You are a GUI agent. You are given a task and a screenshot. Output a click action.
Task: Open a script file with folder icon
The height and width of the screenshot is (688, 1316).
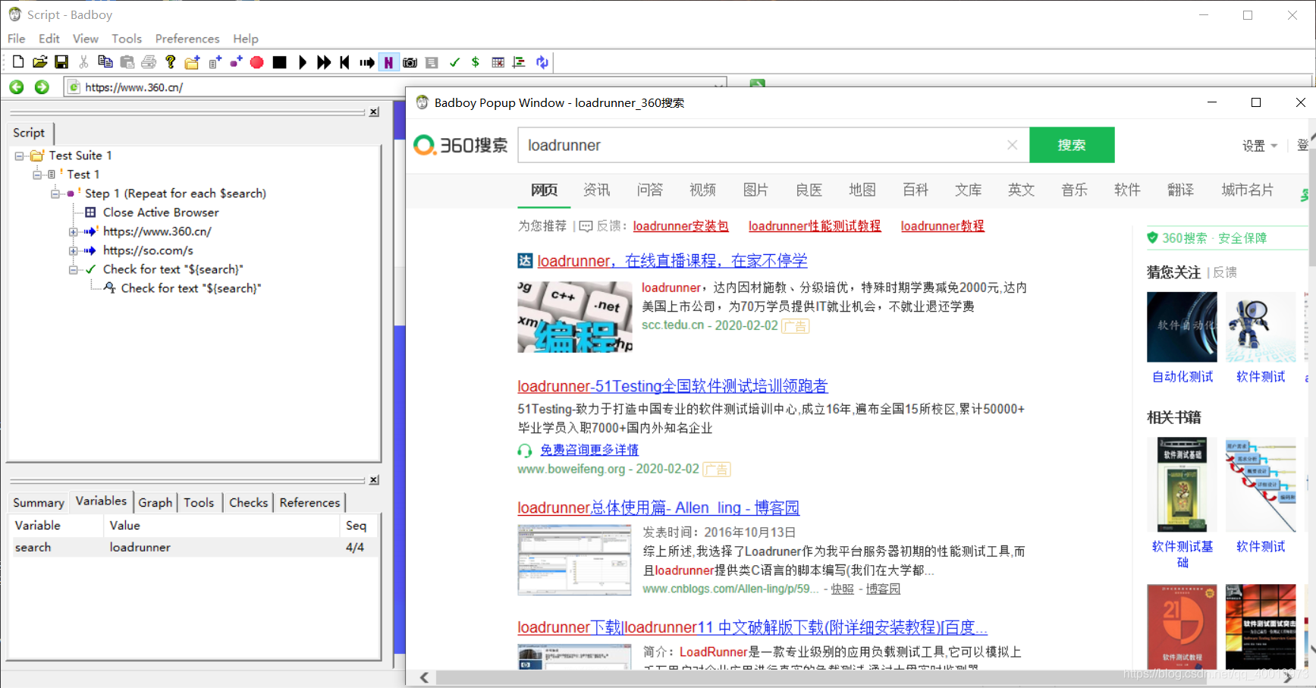(x=40, y=62)
